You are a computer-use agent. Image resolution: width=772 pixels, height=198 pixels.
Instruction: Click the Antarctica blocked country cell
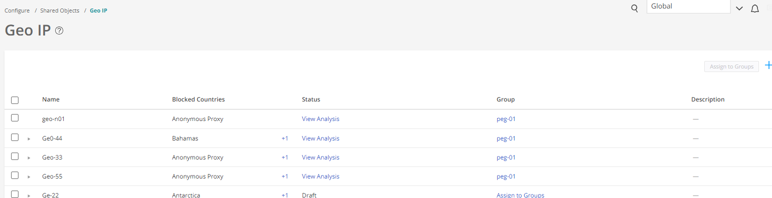click(186, 195)
